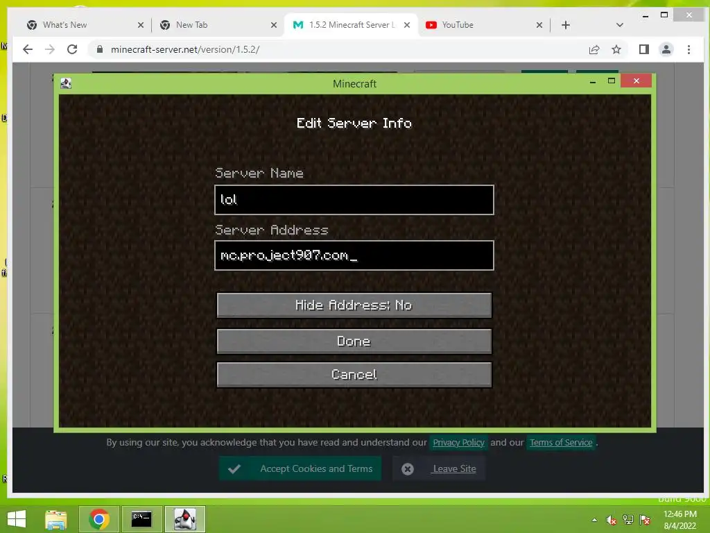
Task: Share this page via share icon
Action: 594,49
